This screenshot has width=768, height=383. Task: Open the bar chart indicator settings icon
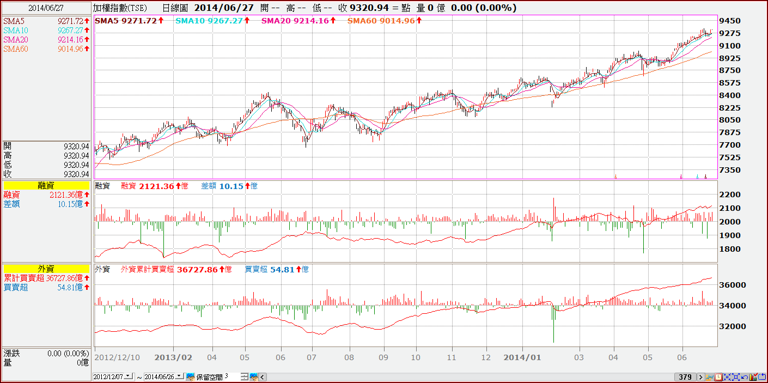[753, 377]
